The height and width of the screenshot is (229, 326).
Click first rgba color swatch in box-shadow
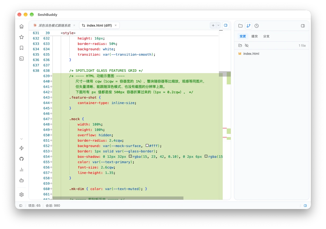pos(130,156)
